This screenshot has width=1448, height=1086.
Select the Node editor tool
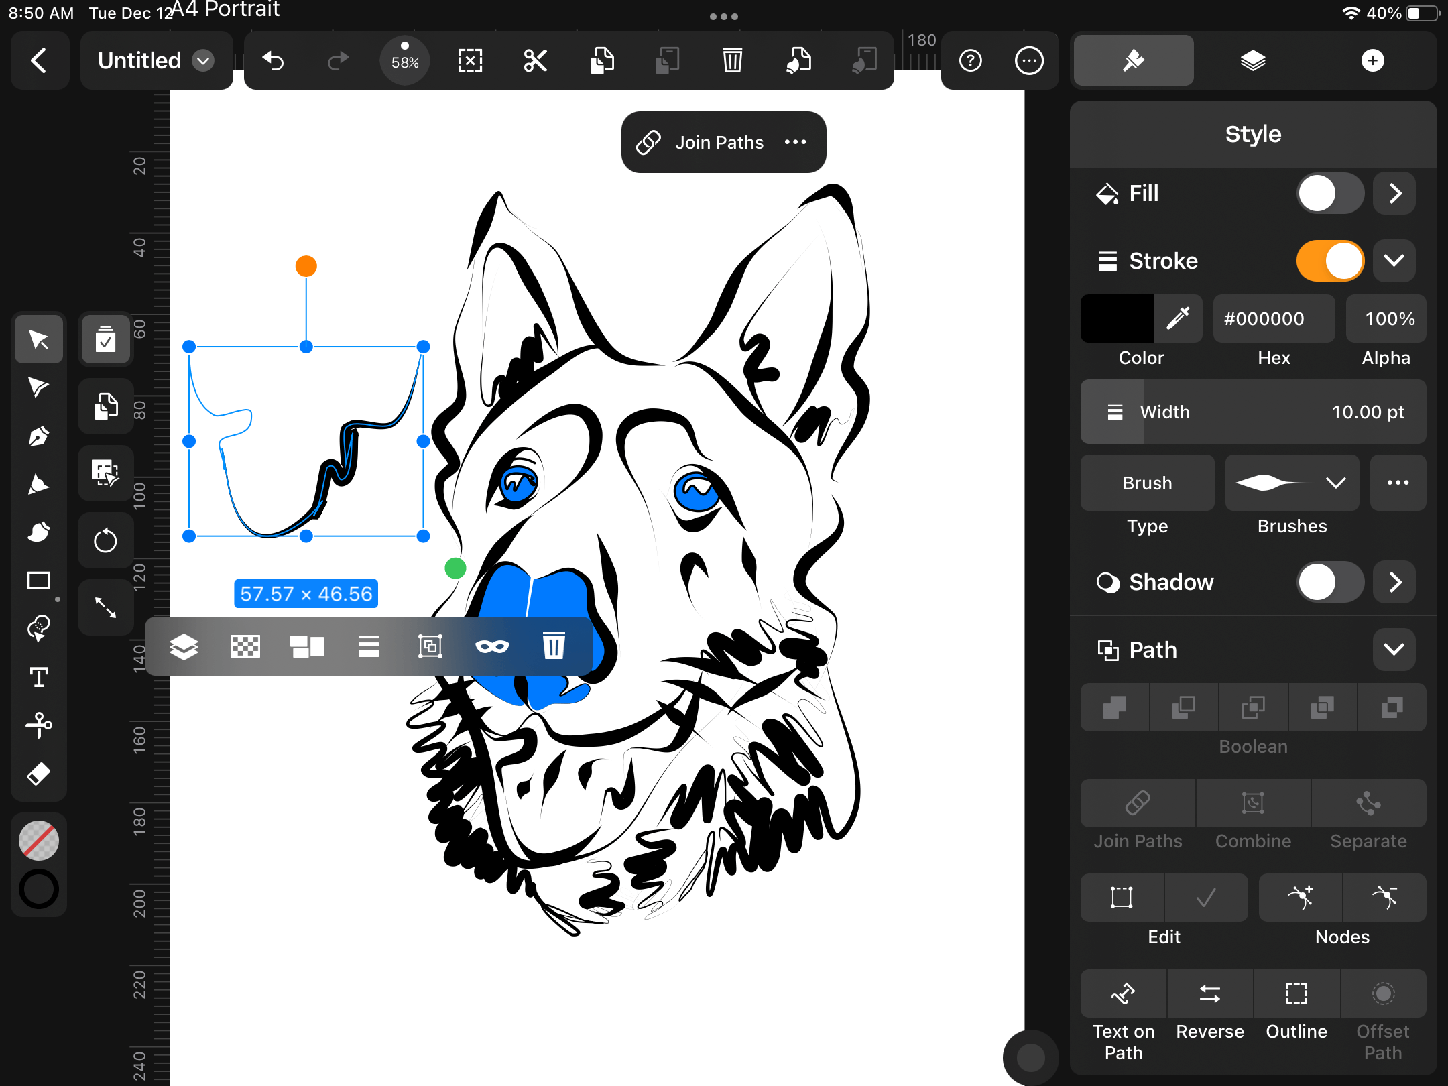(39, 384)
